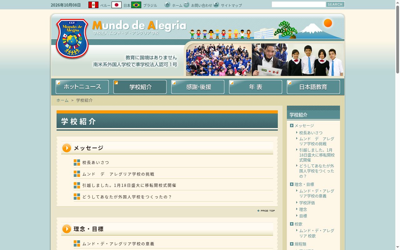
Task: Click the sitemap icon beside サイトマップ
Action: coord(216,5)
